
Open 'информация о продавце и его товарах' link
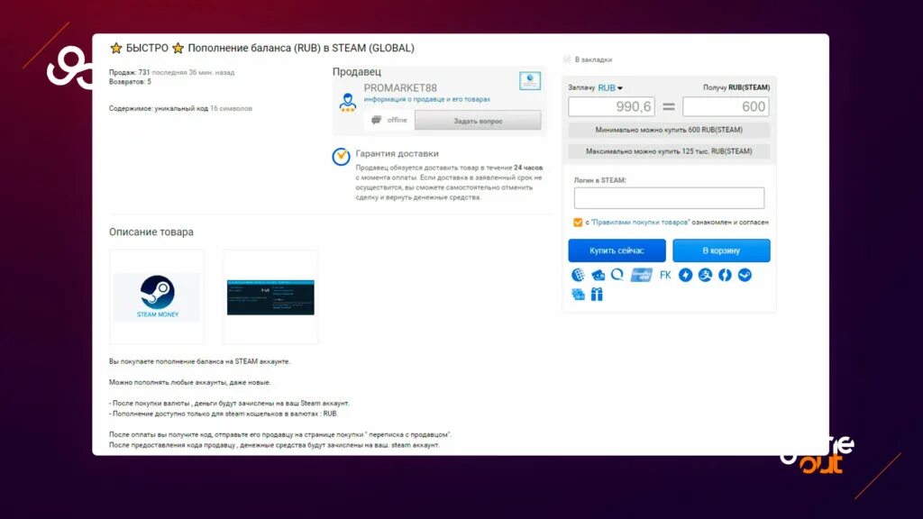point(426,99)
